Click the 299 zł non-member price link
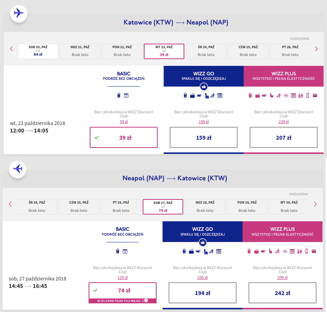This screenshot has height=312, width=327. (x=282, y=278)
